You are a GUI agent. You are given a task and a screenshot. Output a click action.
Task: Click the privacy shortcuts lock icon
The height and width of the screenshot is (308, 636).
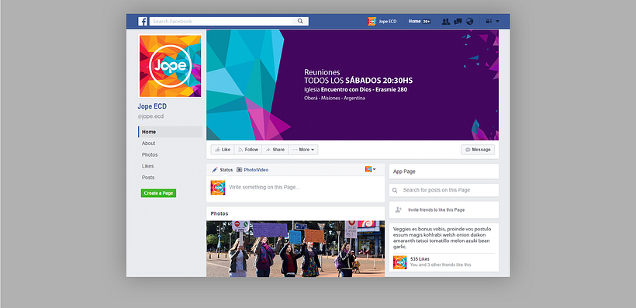coord(489,22)
